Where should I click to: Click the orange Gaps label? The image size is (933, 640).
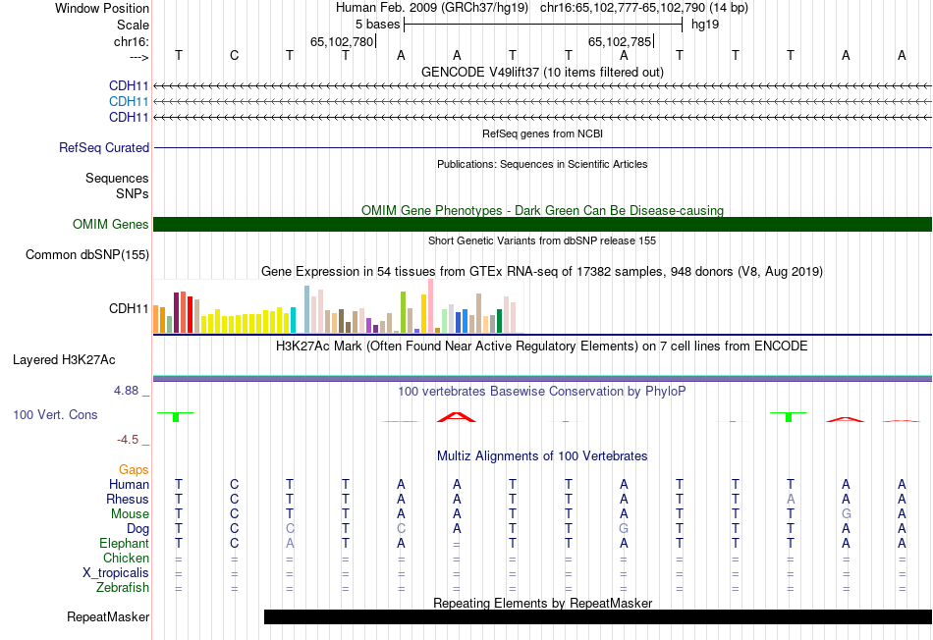tap(134, 470)
